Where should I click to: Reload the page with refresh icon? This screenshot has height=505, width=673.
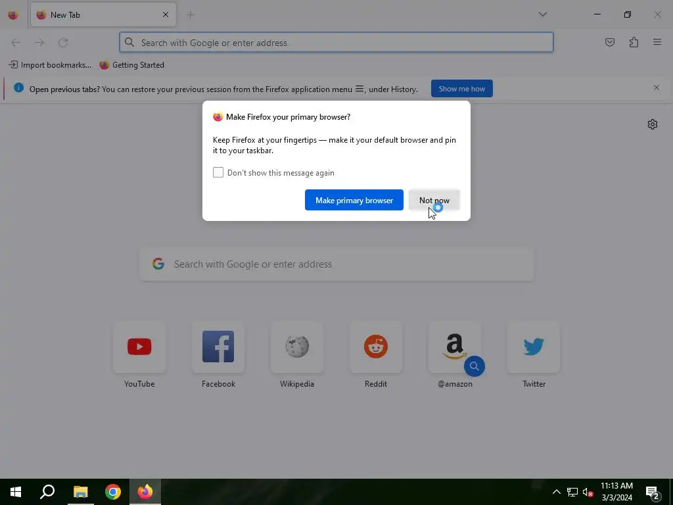63,43
